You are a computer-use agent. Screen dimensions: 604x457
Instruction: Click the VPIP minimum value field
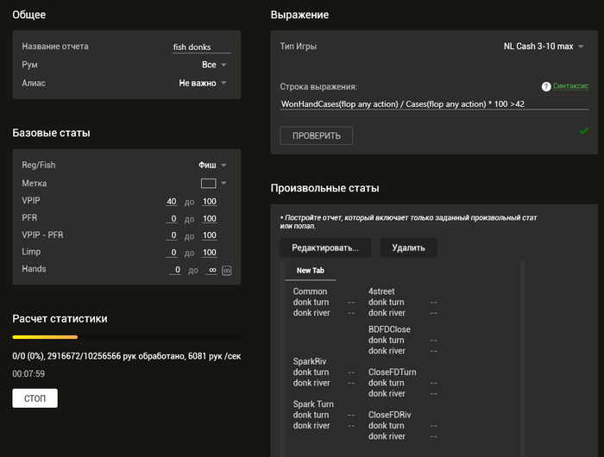(172, 202)
